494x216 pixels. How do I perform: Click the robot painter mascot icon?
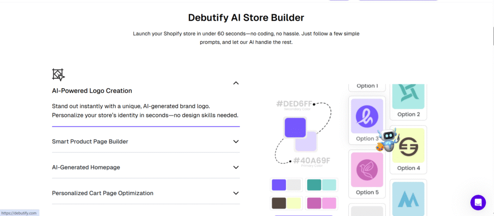(387, 140)
